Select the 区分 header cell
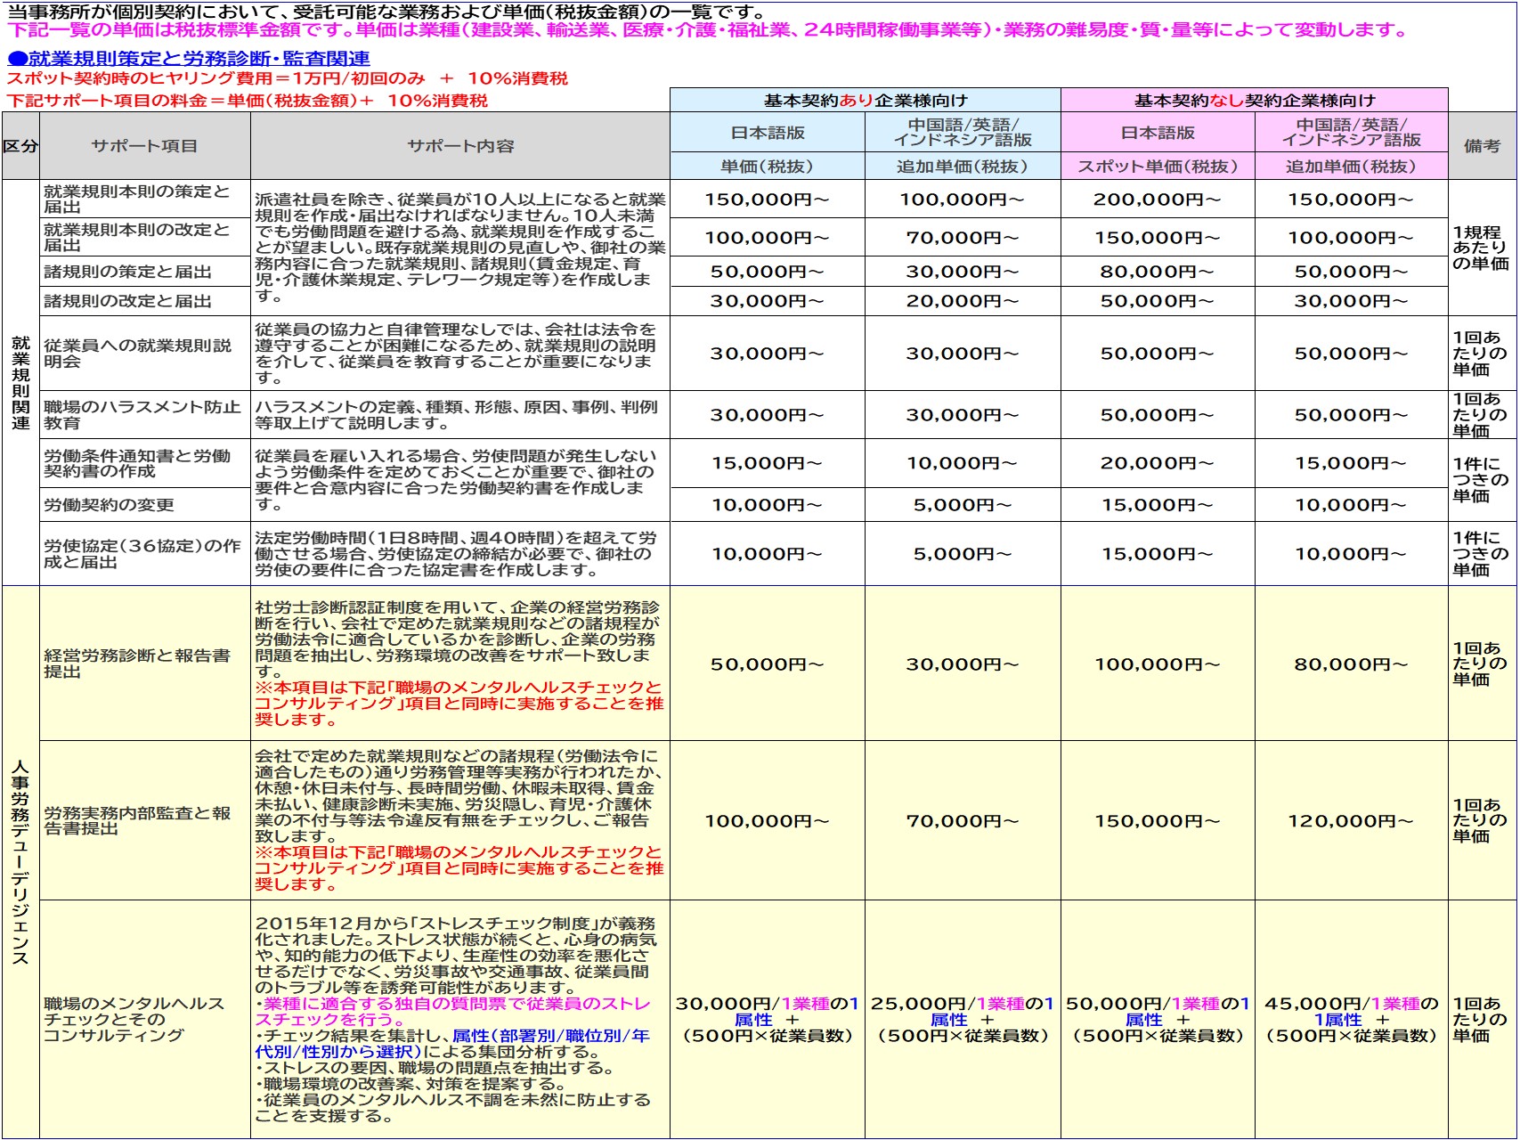The width and height of the screenshot is (1520, 1140). (x=20, y=147)
